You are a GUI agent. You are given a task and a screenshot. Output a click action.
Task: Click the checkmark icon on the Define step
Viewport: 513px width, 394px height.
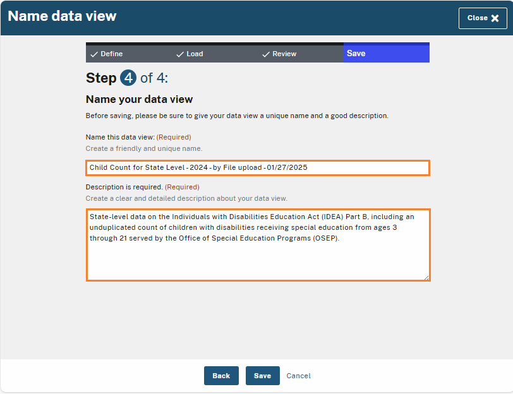point(95,54)
